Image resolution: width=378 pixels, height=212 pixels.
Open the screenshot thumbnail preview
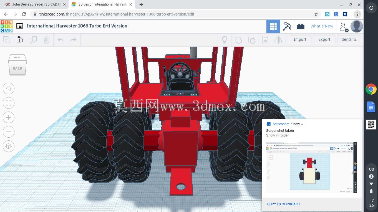pos(312,168)
